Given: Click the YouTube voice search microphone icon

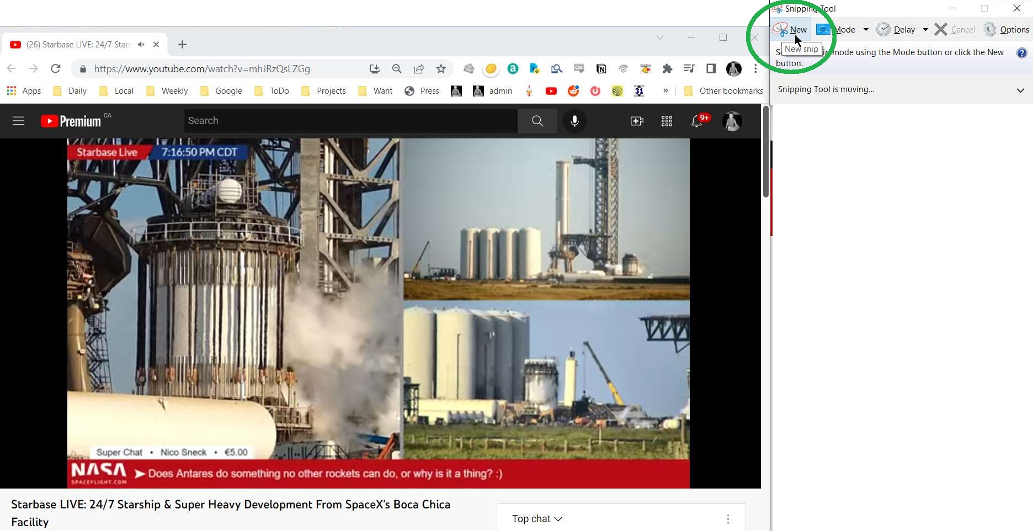Looking at the screenshot, I should click(574, 121).
